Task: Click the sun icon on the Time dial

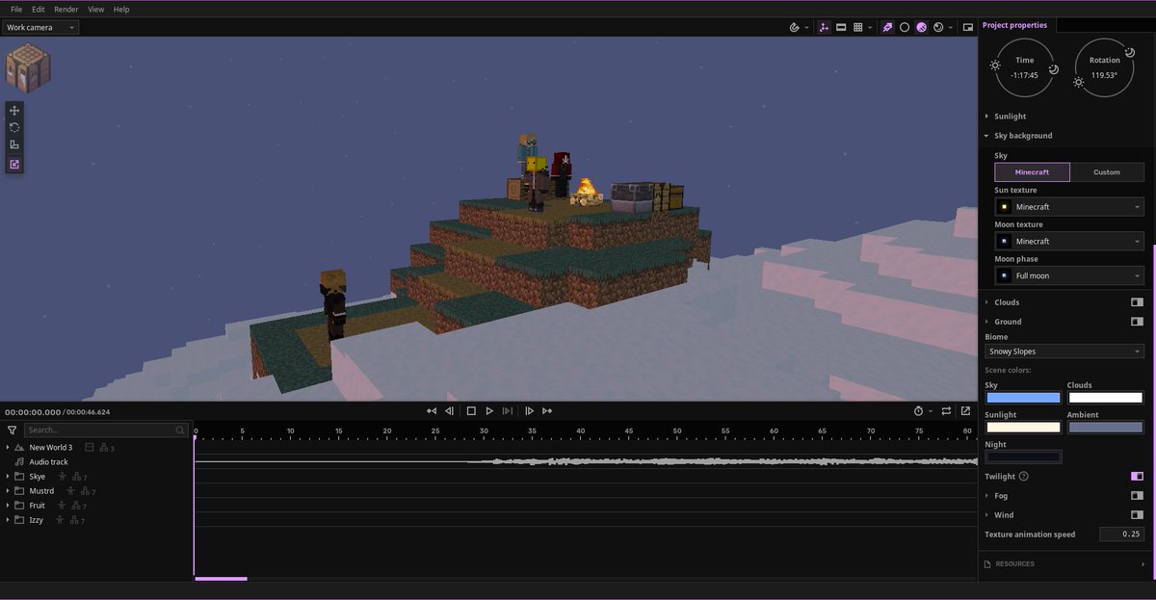Action: pyautogui.click(x=995, y=65)
